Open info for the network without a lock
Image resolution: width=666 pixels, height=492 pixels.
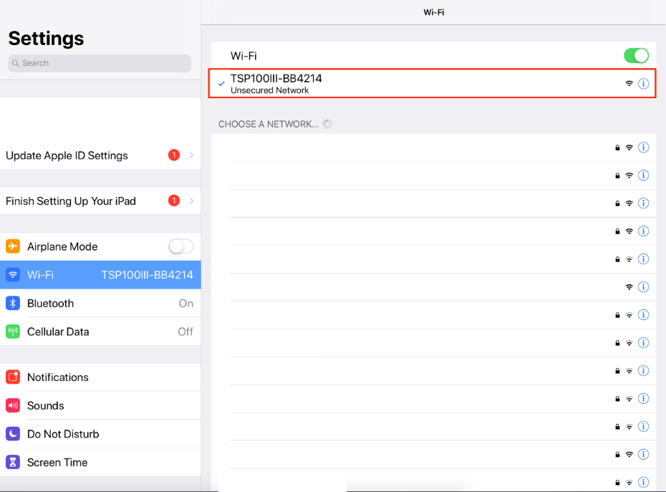[x=644, y=286]
